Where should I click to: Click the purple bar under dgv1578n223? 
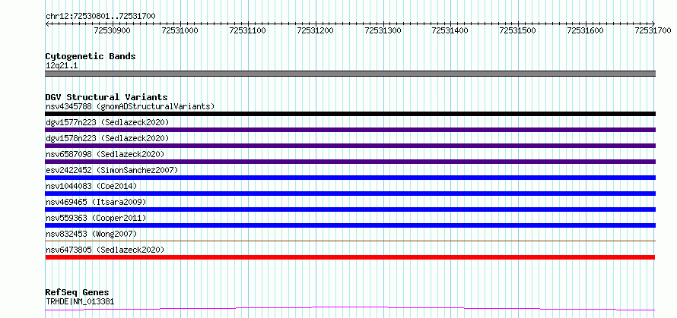[x=350, y=146]
